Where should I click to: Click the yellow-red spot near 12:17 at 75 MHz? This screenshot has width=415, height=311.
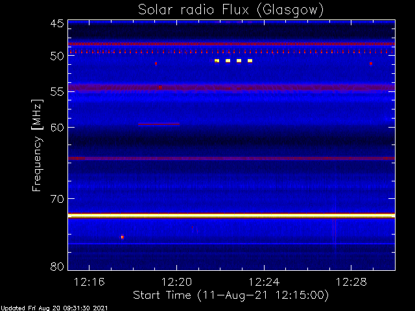[x=123, y=237]
